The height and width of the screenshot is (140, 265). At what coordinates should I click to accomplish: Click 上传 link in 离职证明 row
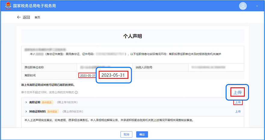tap(238, 102)
